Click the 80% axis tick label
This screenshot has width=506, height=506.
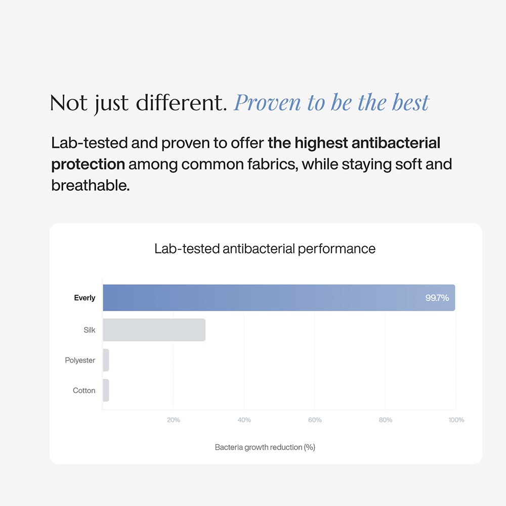pos(386,420)
